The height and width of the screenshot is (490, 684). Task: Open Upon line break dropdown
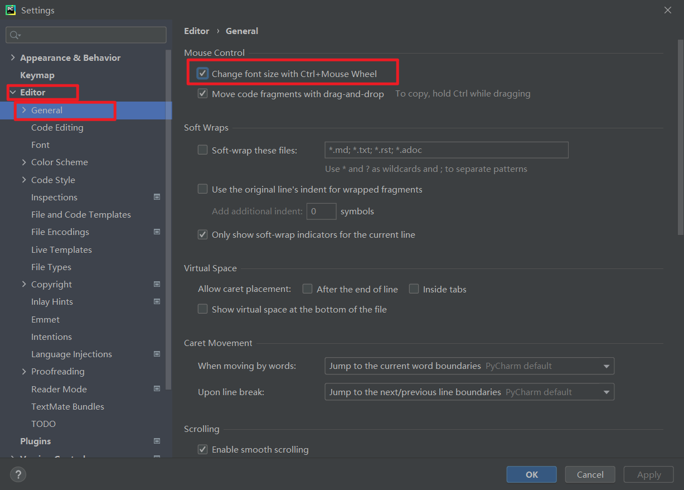click(469, 392)
